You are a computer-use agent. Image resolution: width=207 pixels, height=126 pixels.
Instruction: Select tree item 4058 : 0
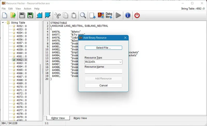[21, 46]
